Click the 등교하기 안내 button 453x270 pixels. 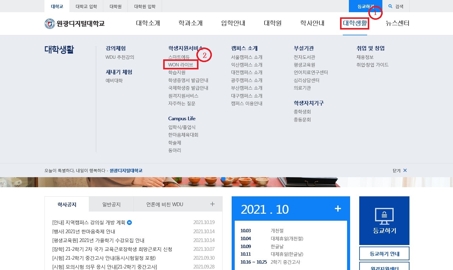click(x=384, y=254)
